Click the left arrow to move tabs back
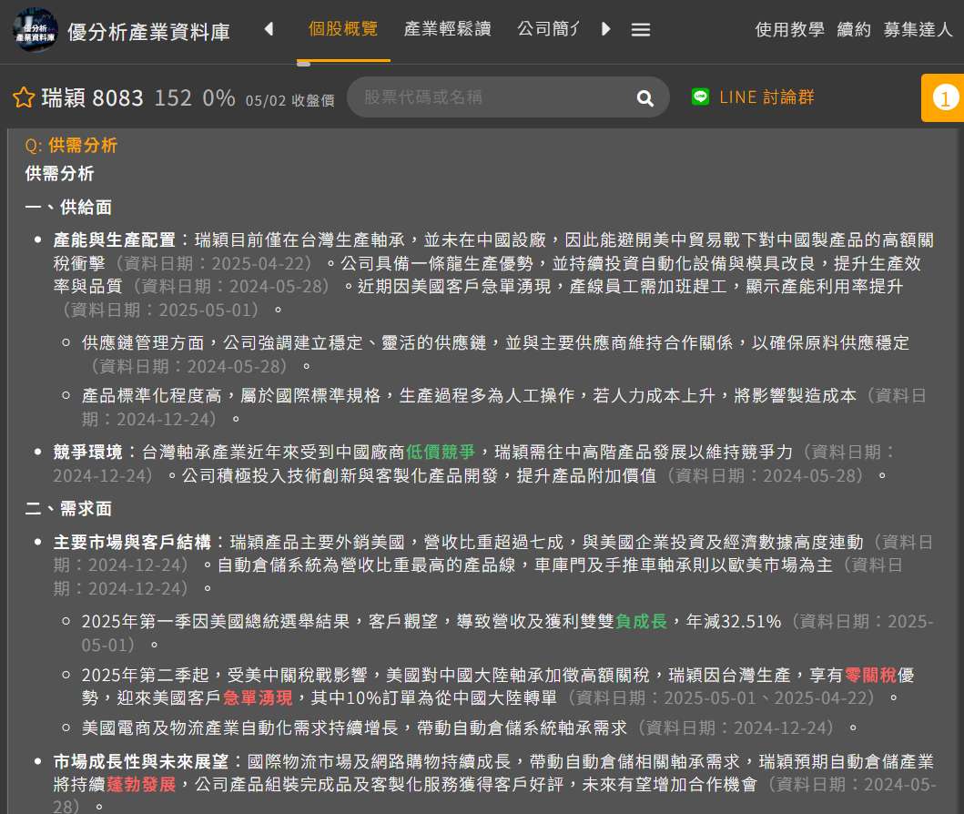Screen dimensions: 964x814 point(269,29)
